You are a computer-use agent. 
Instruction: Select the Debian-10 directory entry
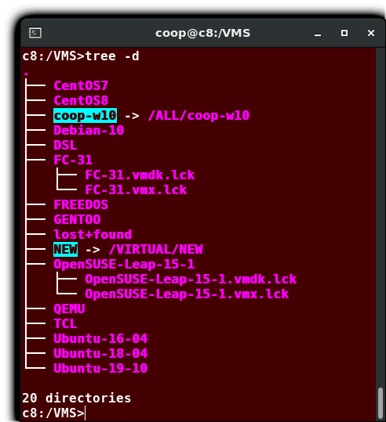click(89, 130)
